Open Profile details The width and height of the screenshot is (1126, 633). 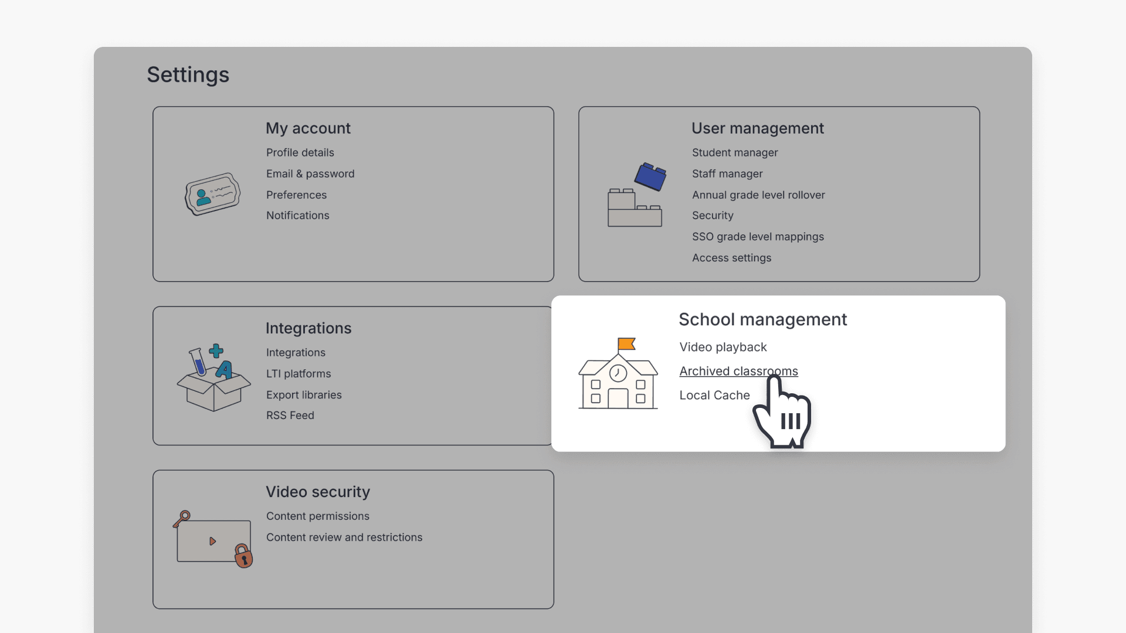pos(300,152)
